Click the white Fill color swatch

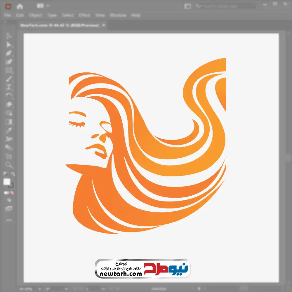pyautogui.click(x=7, y=182)
